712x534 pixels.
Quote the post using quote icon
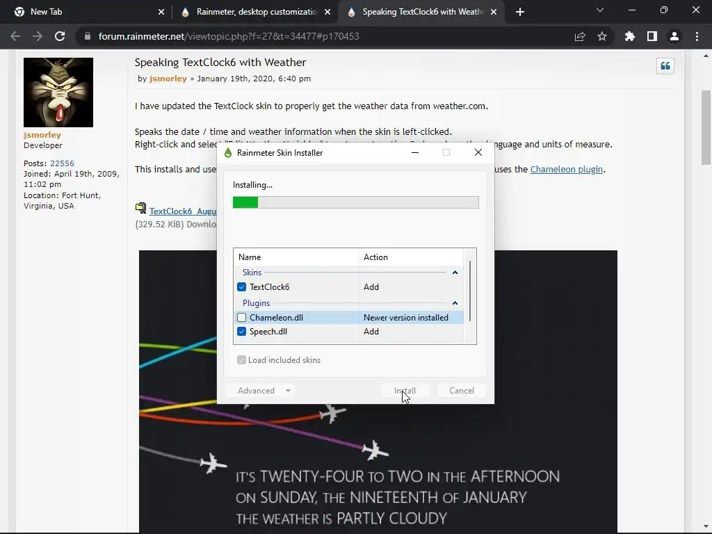(x=665, y=66)
